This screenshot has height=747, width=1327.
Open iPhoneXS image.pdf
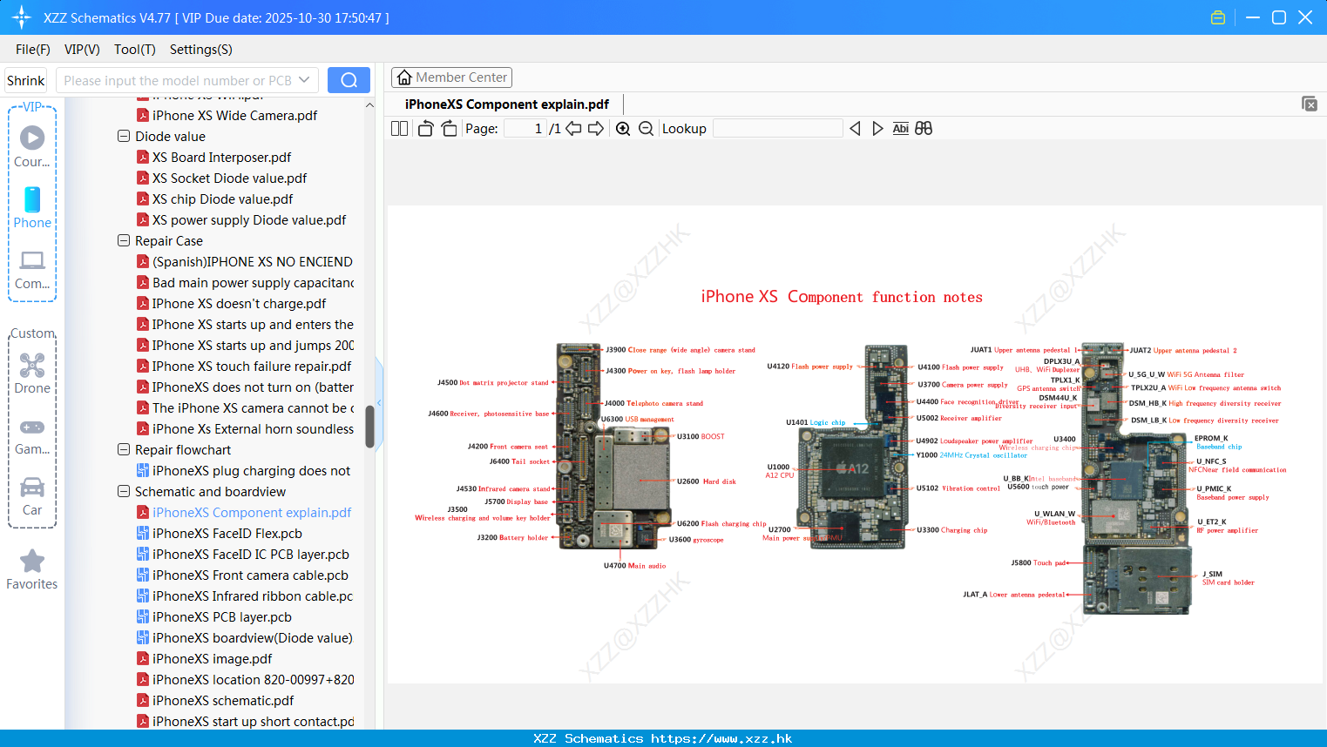click(x=212, y=658)
